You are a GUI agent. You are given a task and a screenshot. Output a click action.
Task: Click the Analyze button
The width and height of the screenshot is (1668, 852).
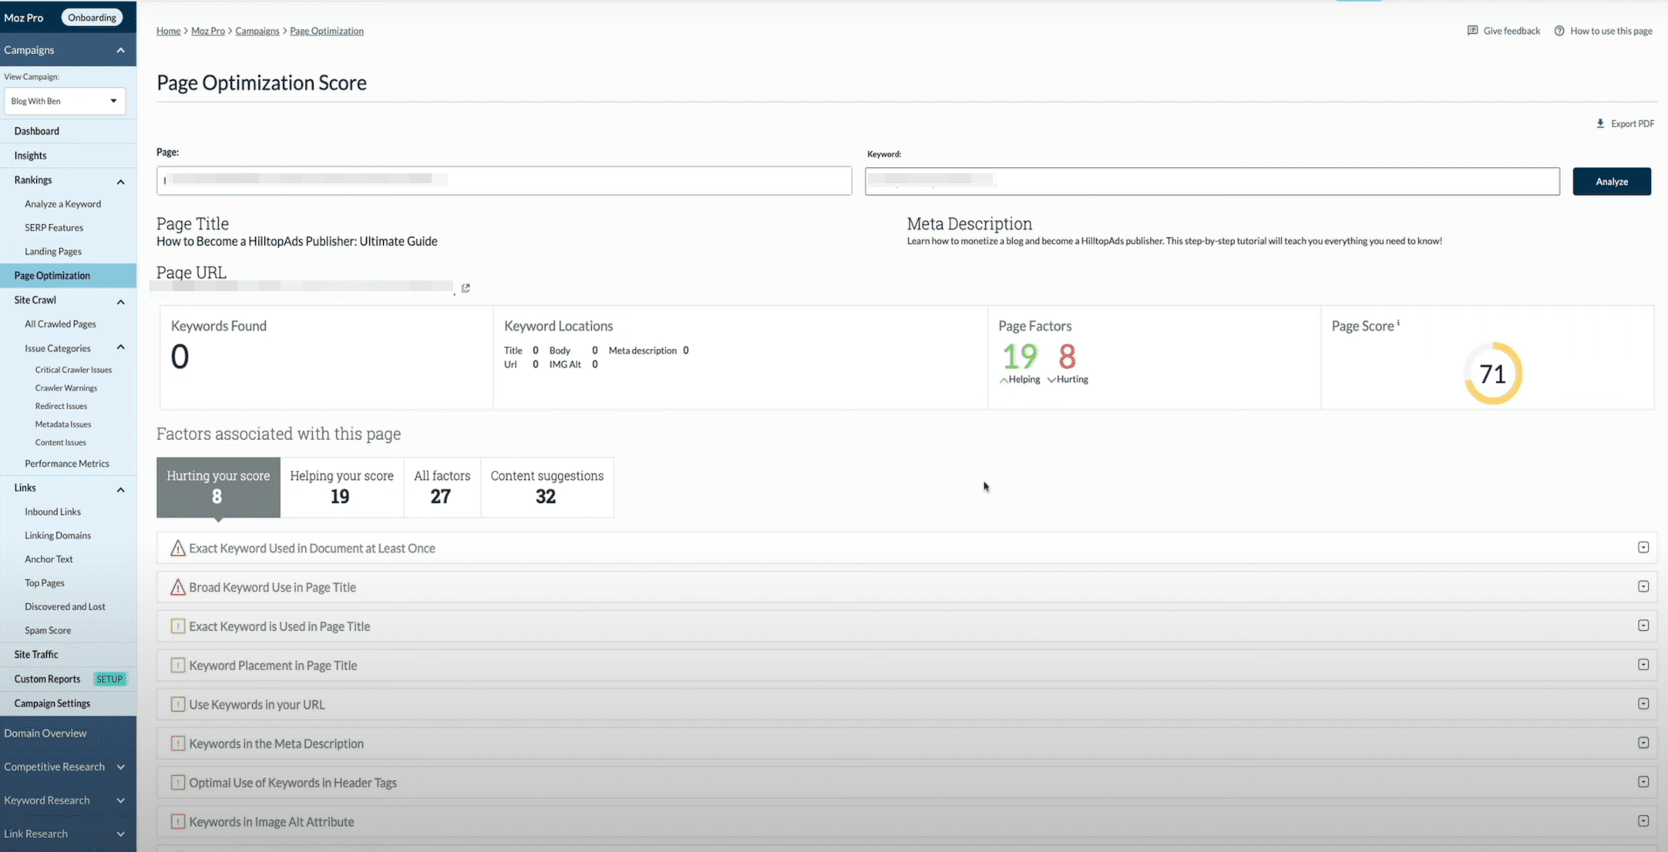point(1611,181)
